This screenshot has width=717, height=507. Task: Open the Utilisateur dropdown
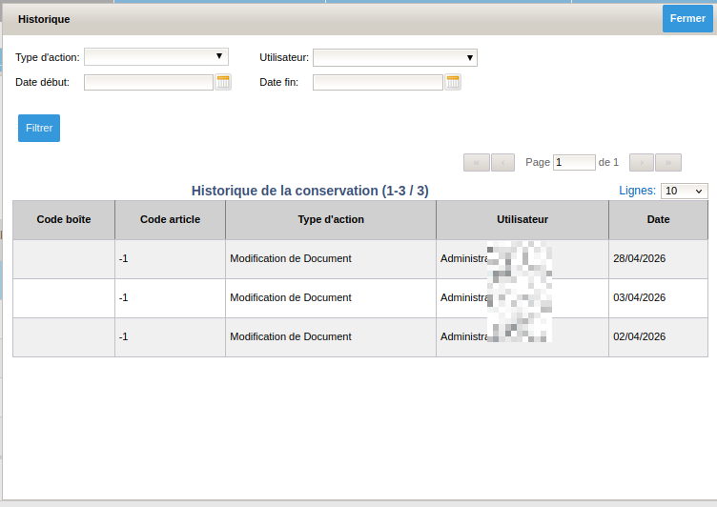tap(395, 57)
